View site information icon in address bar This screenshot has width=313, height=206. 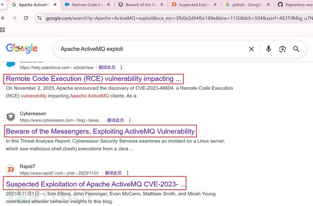tap(39, 18)
